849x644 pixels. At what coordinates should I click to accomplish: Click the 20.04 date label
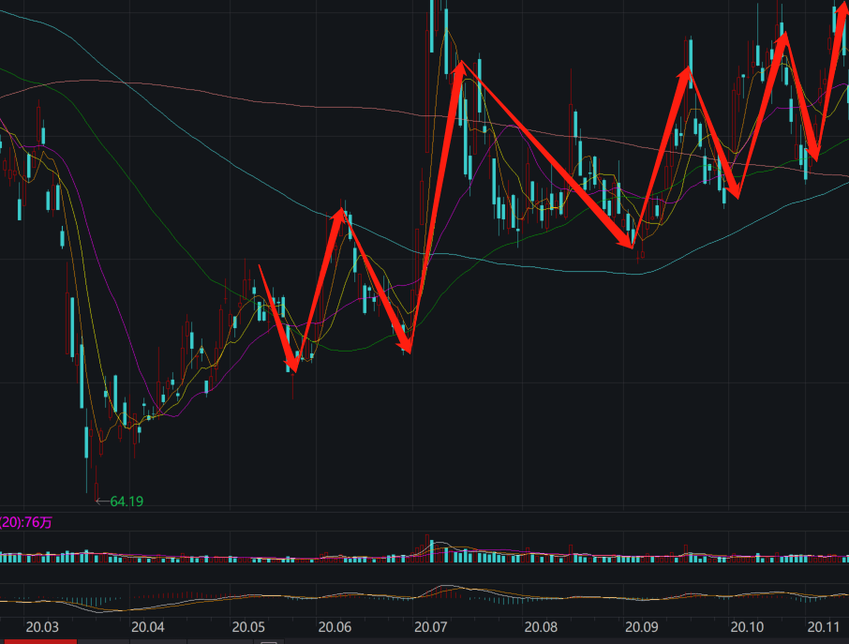click(x=147, y=627)
